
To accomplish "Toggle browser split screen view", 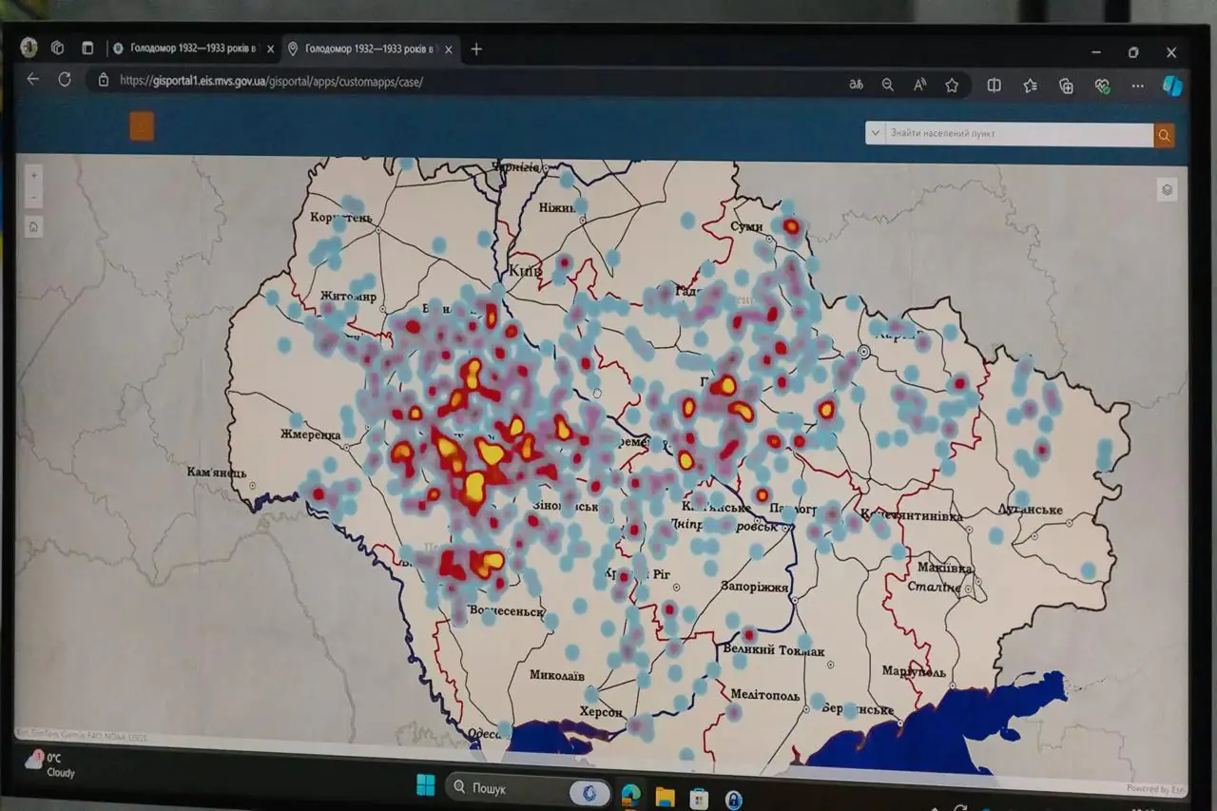I will 994,86.
